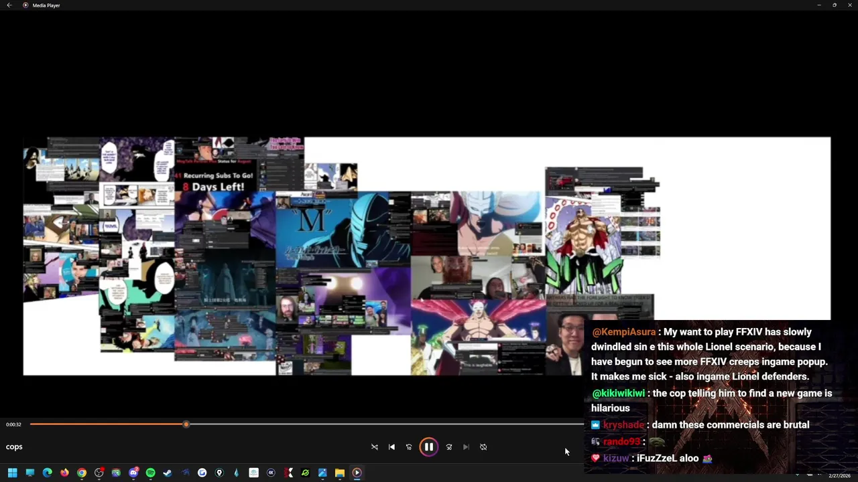The image size is (858, 482).
Task: Click the Media Player app icon in title bar
Action: (x=25, y=5)
